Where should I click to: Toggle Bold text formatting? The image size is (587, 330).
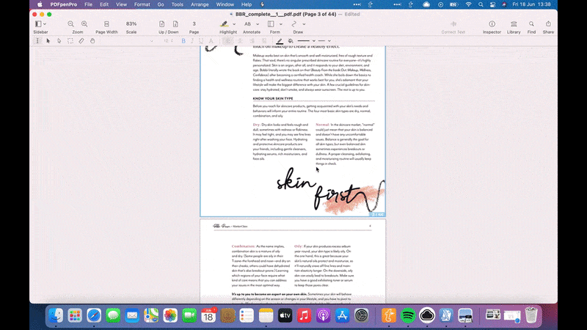pyautogui.click(x=183, y=41)
